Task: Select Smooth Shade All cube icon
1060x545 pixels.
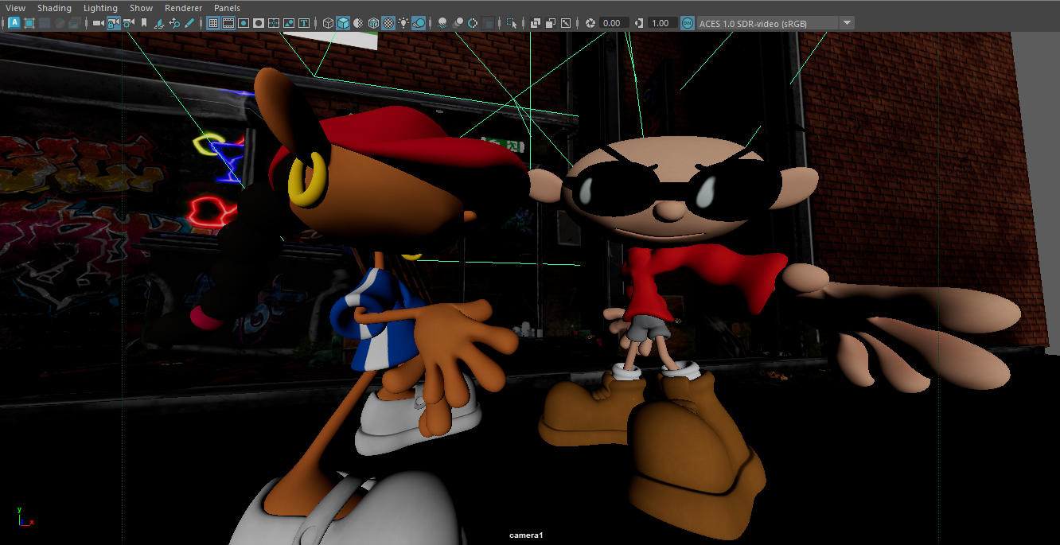Action: [343, 23]
